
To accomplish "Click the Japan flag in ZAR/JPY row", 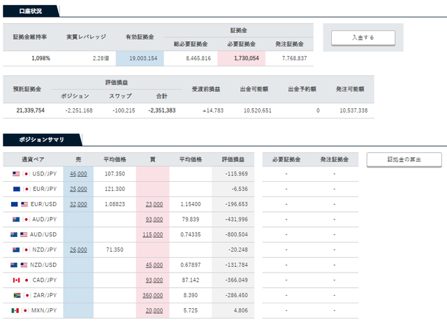I will 27,296.
